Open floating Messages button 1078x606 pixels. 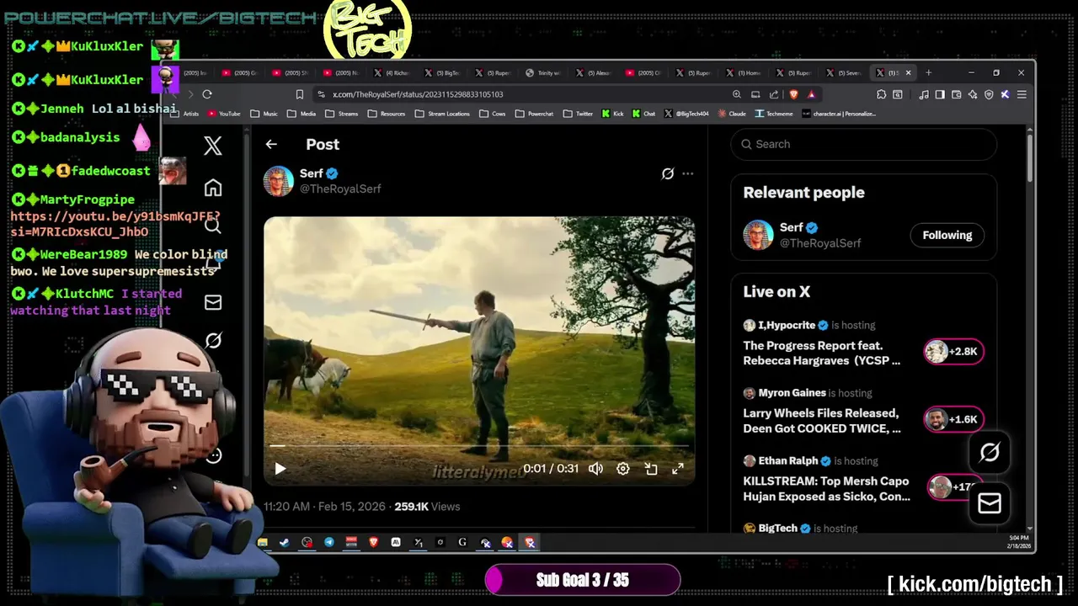(x=990, y=503)
